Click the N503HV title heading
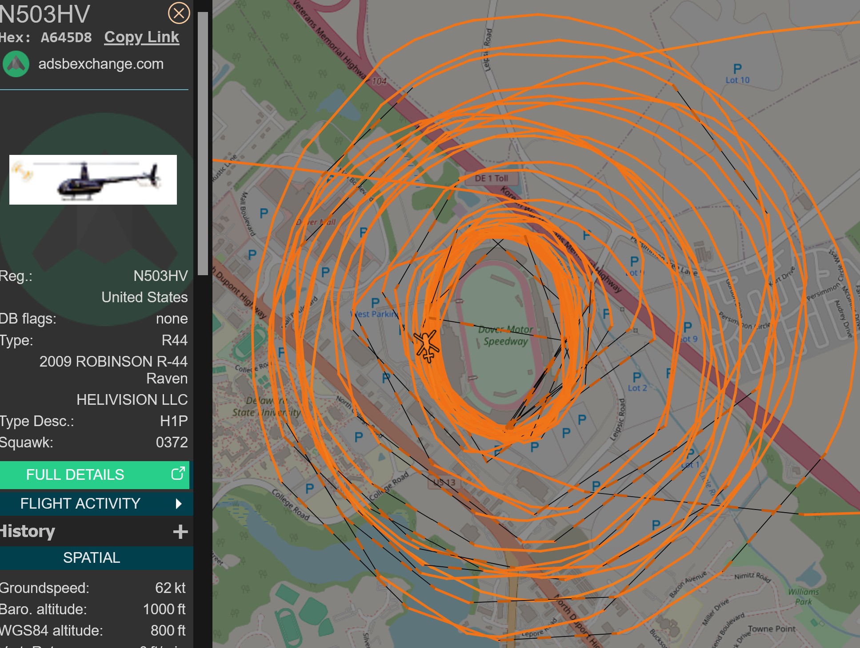Viewport: 860px width, 648px height. pos(44,14)
